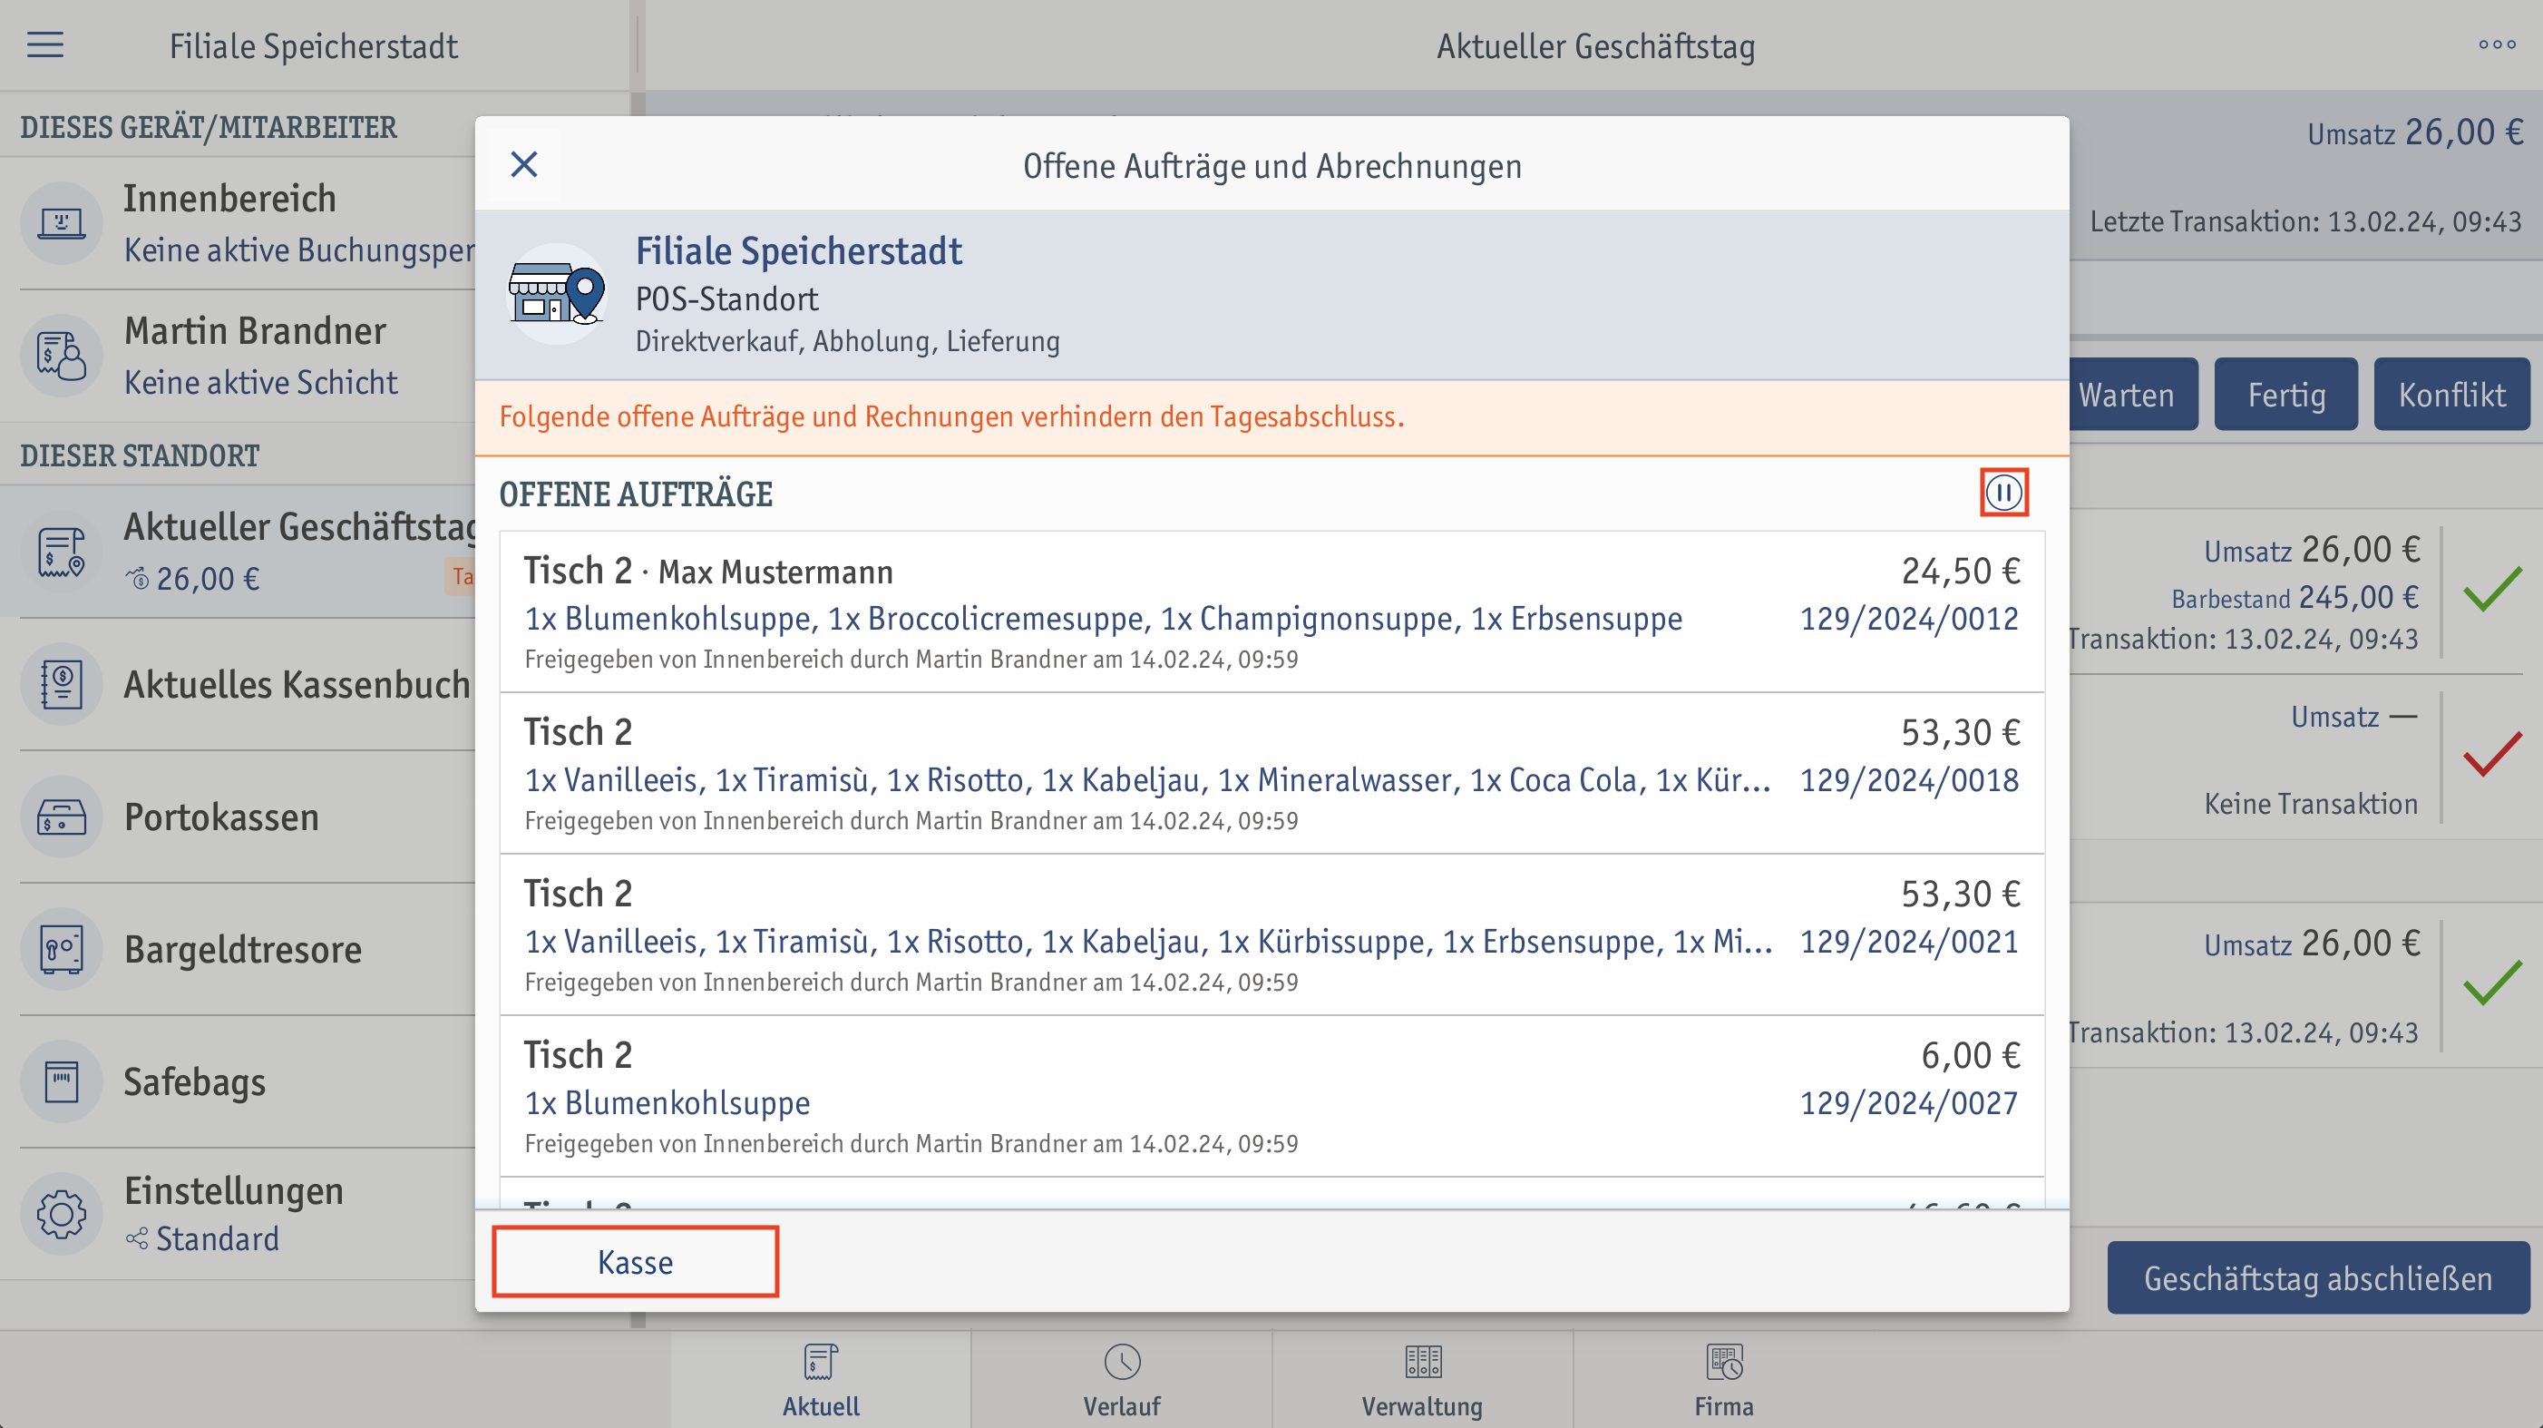Click the Verwaltung tab binders icon
Screen dimensions: 2543x1428
(x=1423, y=1362)
